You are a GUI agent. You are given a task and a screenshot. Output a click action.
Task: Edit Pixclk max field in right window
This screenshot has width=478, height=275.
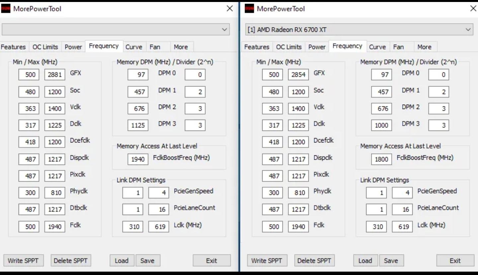[x=298, y=176]
